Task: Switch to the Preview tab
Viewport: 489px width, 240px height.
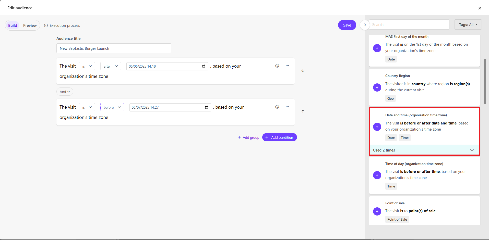Action: click(x=30, y=26)
